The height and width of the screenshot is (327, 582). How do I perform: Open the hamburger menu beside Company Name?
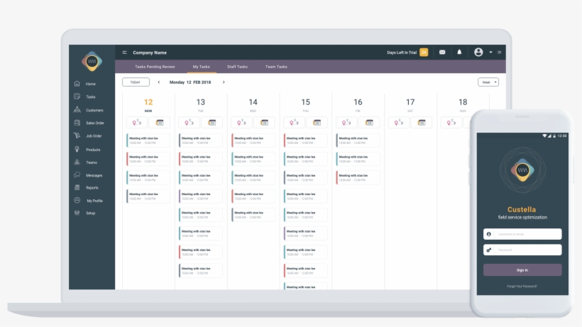pyautogui.click(x=125, y=52)
